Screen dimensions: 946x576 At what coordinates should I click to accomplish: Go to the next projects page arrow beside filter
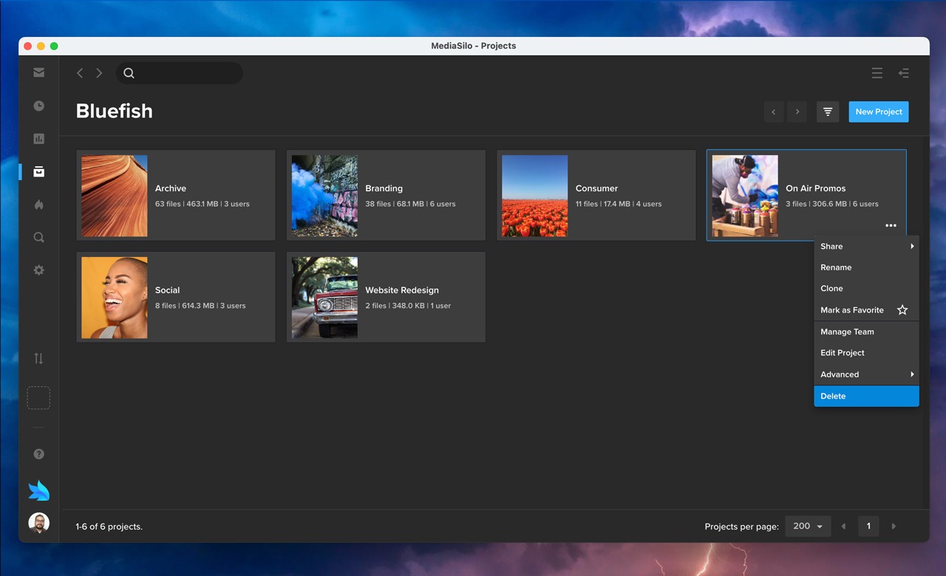tap(797, 112)
